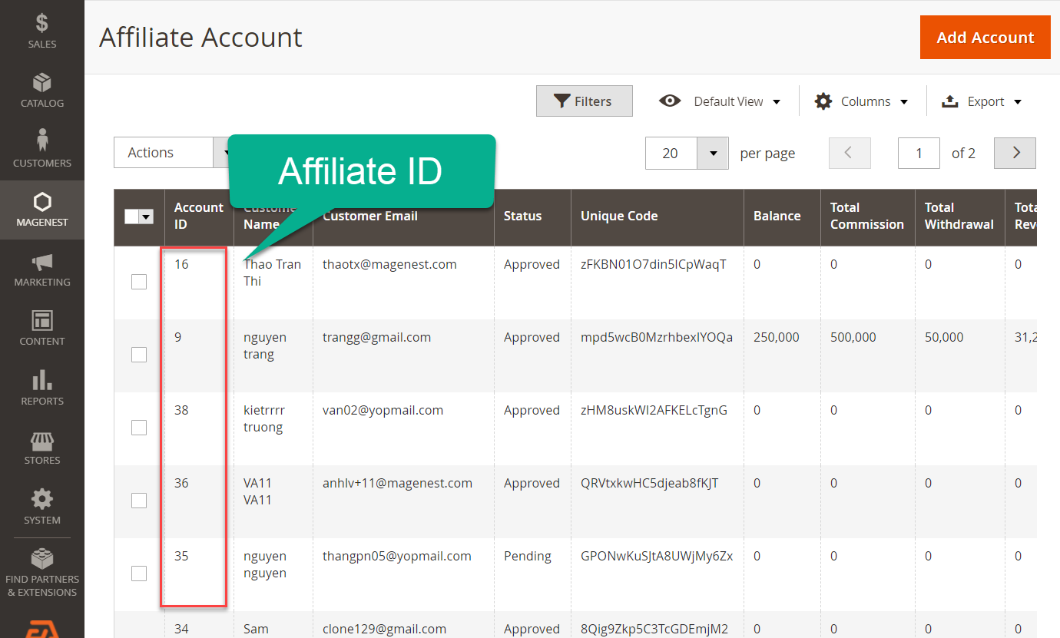Sort by Customer Email column header
This screenshot has height=638, width=1060.
(403, 217)
